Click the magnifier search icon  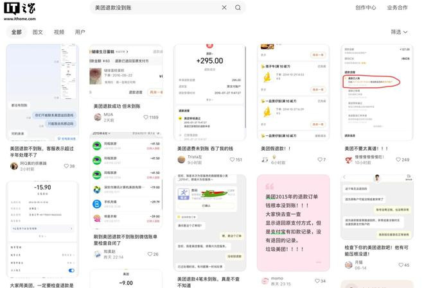coord(238,8)
